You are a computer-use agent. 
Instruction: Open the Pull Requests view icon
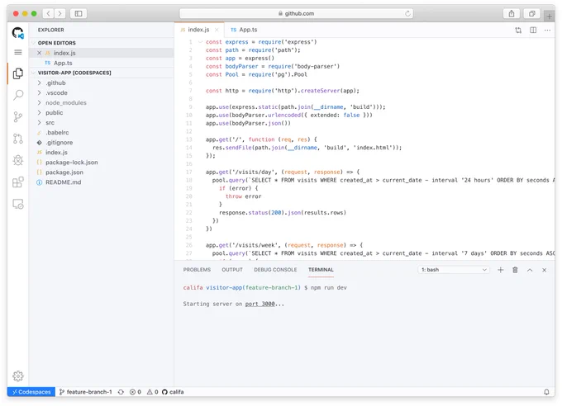[18, 139]
